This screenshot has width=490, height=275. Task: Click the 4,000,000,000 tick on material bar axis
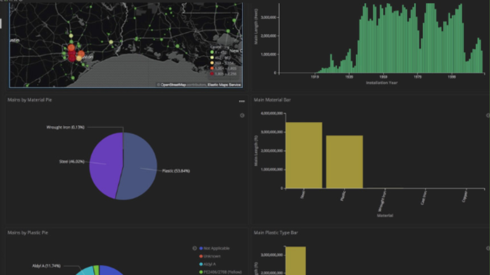click(x=272, y=113)
